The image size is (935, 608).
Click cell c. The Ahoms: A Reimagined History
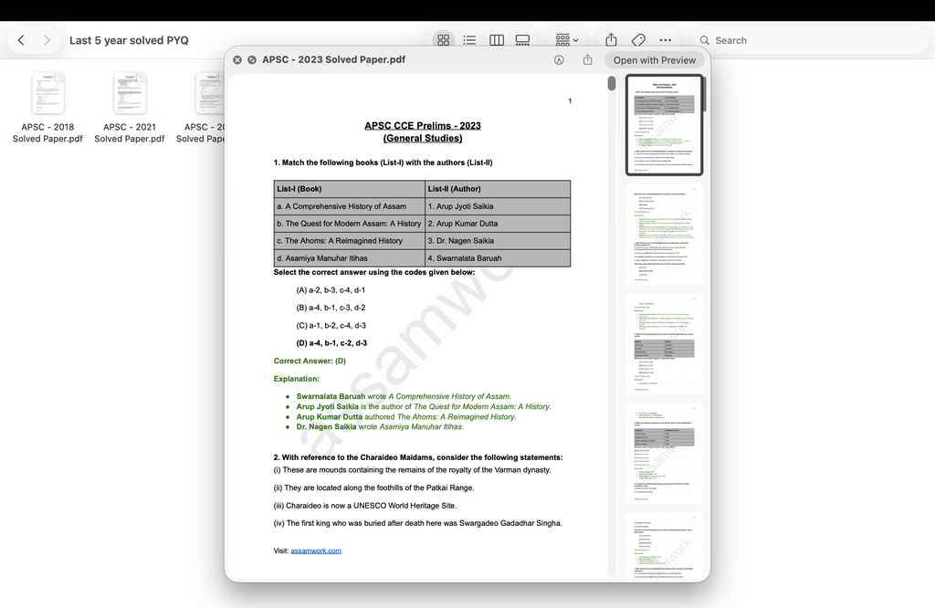(350, 241)
